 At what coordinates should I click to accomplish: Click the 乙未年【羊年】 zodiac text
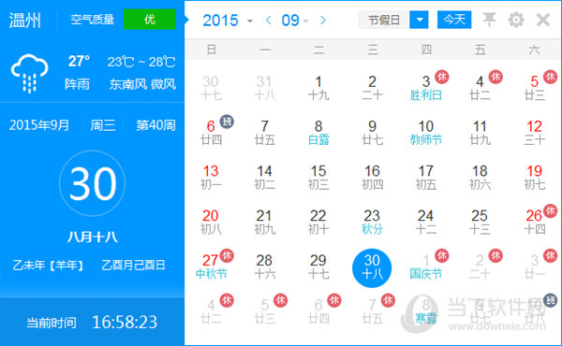49,266
